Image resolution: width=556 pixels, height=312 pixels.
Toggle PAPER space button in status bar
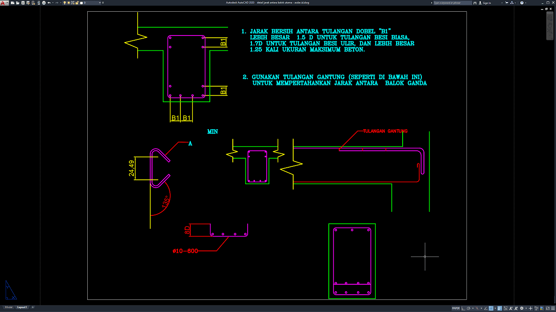click(456, 309)
